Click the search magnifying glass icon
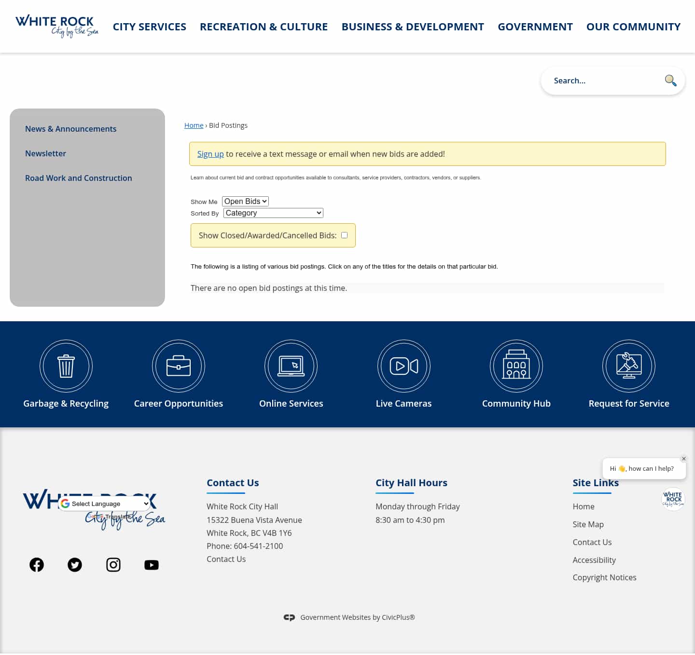 click(x=671, y=80)
